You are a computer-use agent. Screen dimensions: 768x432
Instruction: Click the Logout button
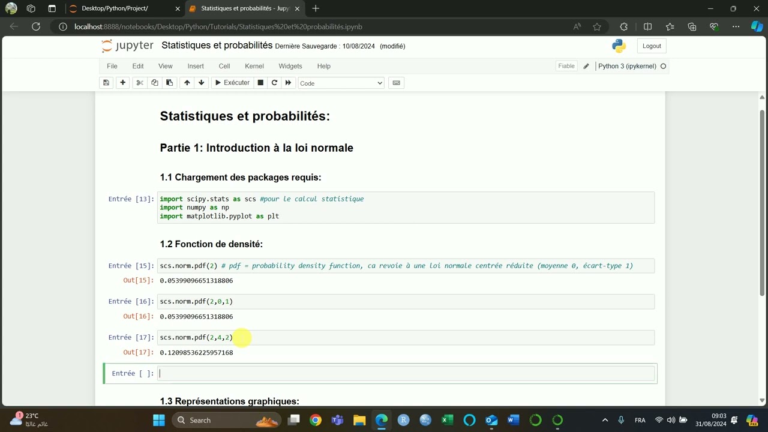click(x=652, y=46)
